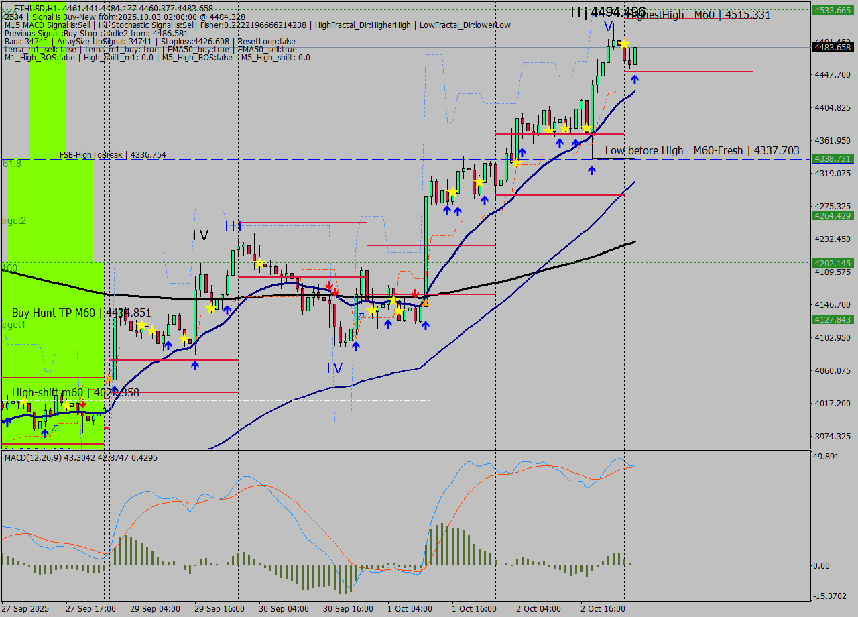Select the blue arrow under the Low before High line
The width and height of the screenshot is (858, 617).
[591, 170]
